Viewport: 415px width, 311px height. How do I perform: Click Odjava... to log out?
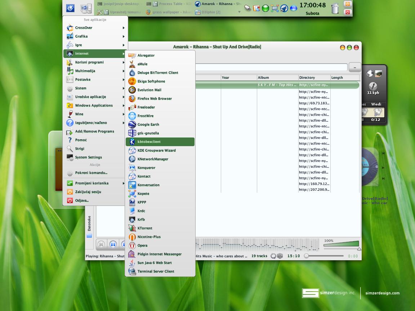[x=95, y=200]
